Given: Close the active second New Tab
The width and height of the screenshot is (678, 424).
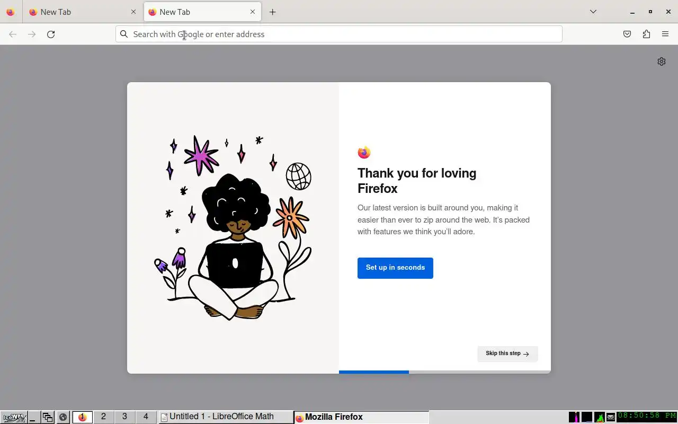Looking at the screenshot, I should pos(253,12).
